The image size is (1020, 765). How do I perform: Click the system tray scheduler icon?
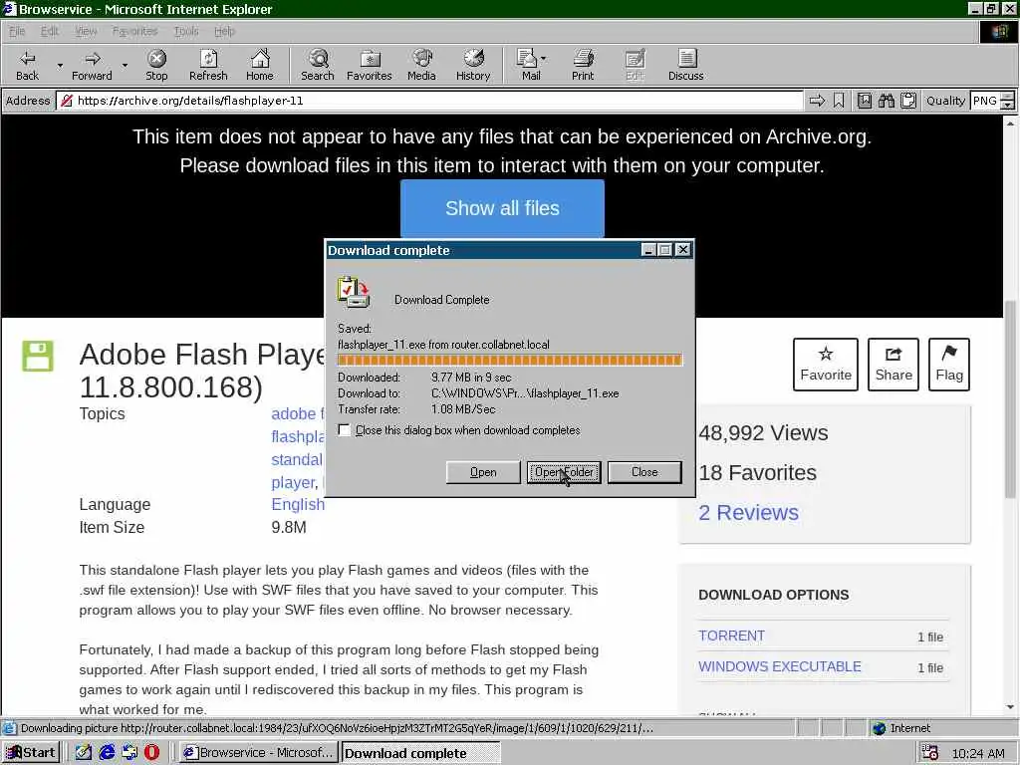click(929, 753)
